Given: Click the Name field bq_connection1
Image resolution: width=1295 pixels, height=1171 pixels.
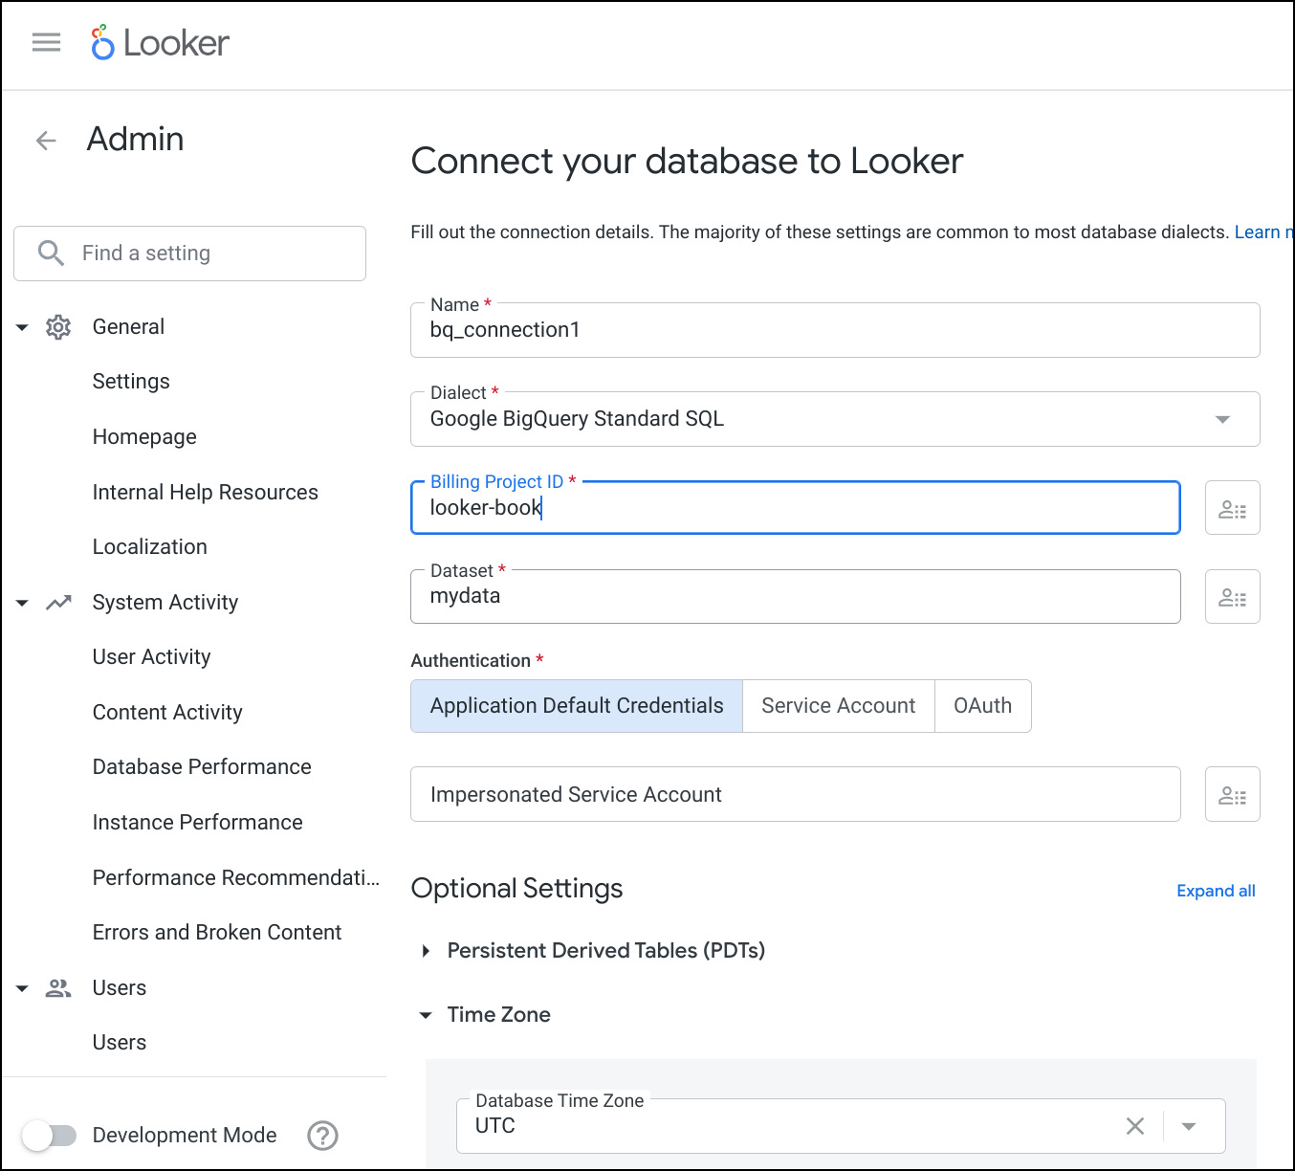Looking at the screenshot, I should pyautogui.click(x=835, y=330).
